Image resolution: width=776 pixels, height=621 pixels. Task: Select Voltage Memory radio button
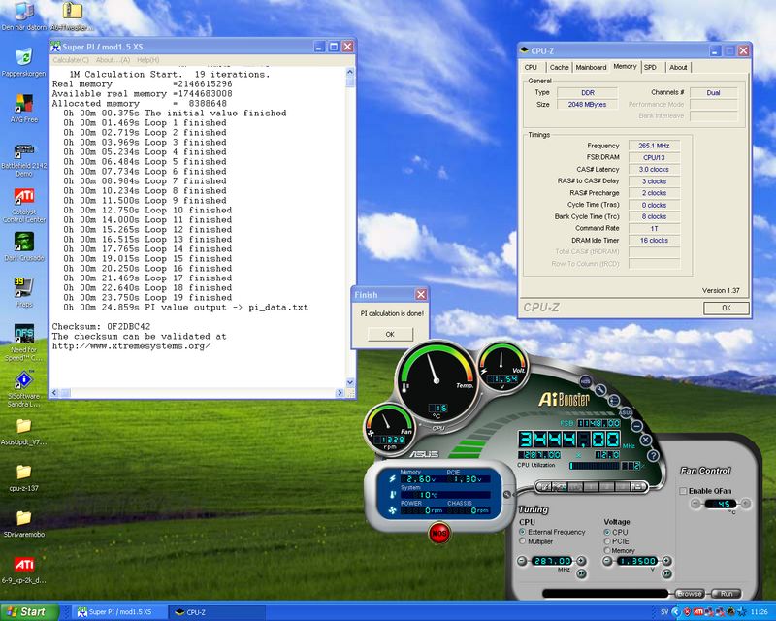pyautogui.click(x=607, y=550)
